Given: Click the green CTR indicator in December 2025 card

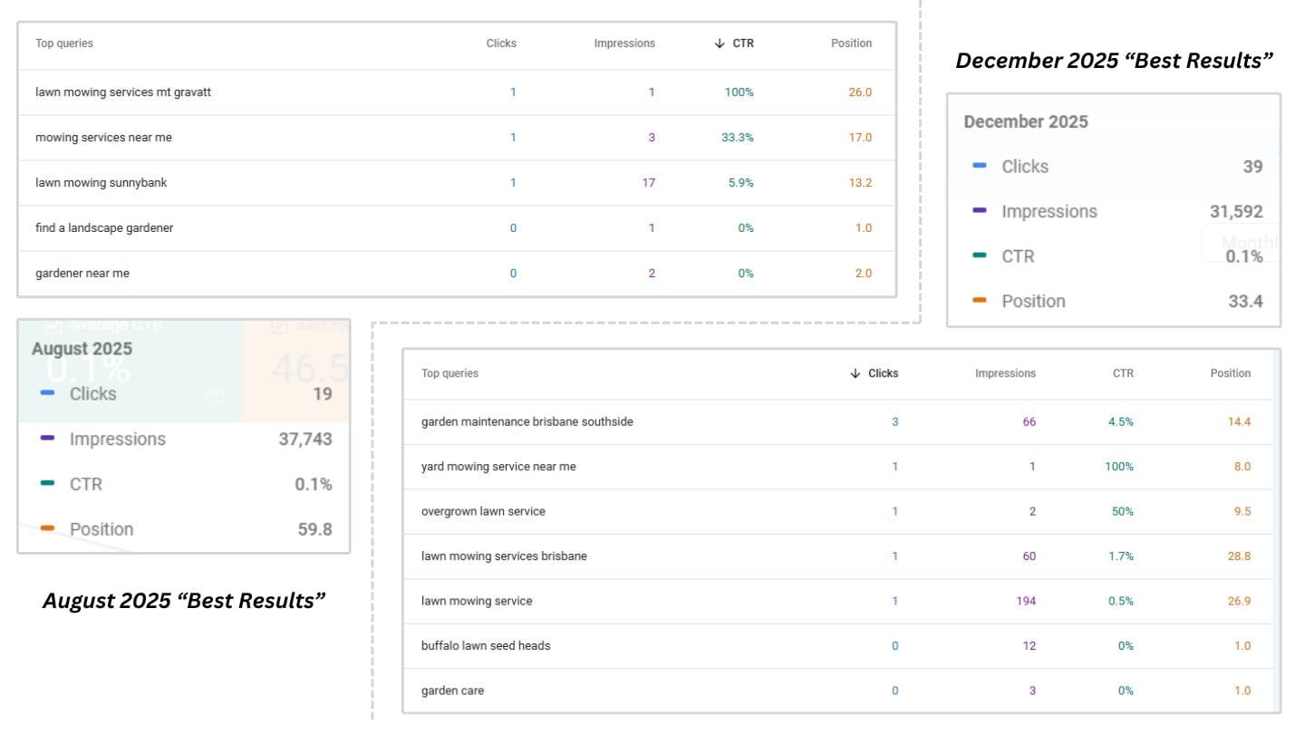Looking at the screenshot, I should pos(978,256).
